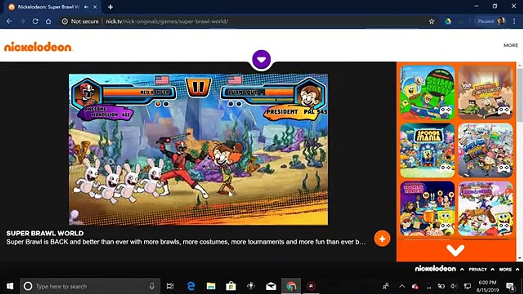The image size is (523, 294).
Task: Open the volume control in system tray
Action: pos(454,286)
